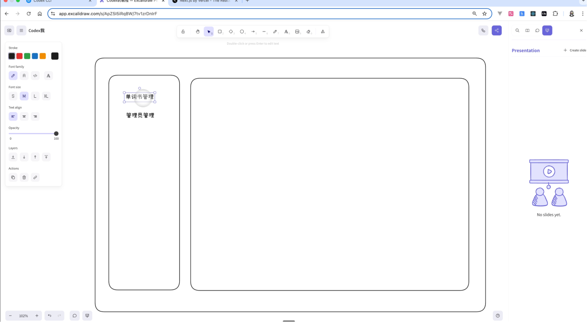587x322 pixels.
Task: Click the Share button icon
Action: coord(497,31)
